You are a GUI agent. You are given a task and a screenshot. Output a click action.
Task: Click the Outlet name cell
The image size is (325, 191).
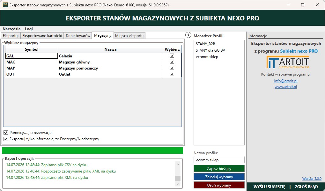point(110,74)
